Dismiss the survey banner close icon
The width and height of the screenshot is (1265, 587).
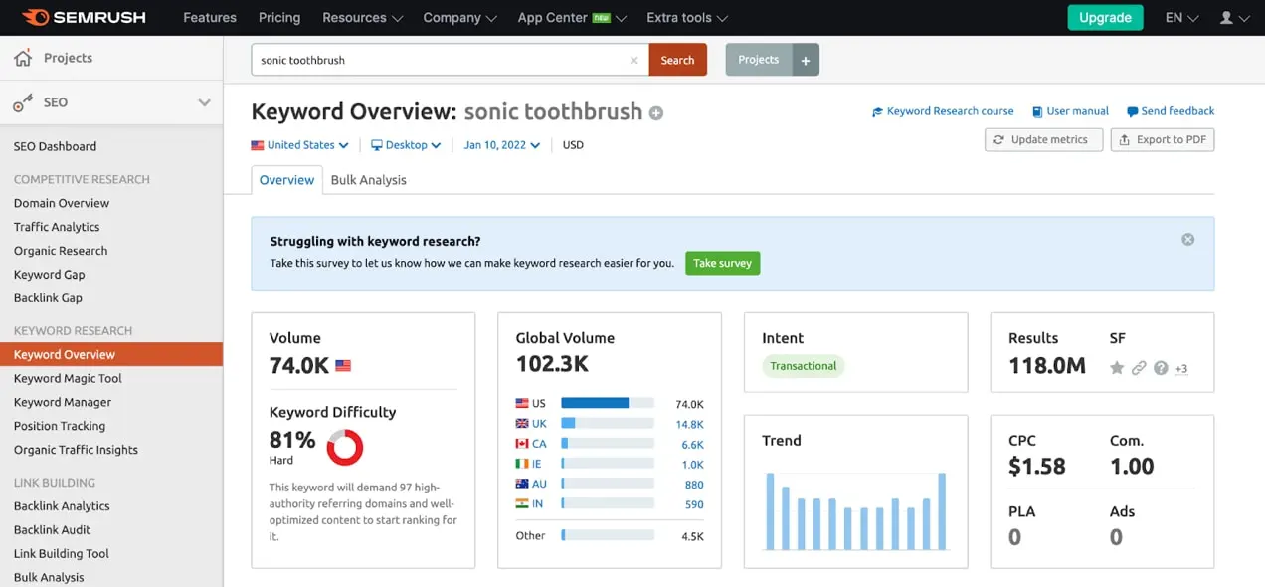1187,240
